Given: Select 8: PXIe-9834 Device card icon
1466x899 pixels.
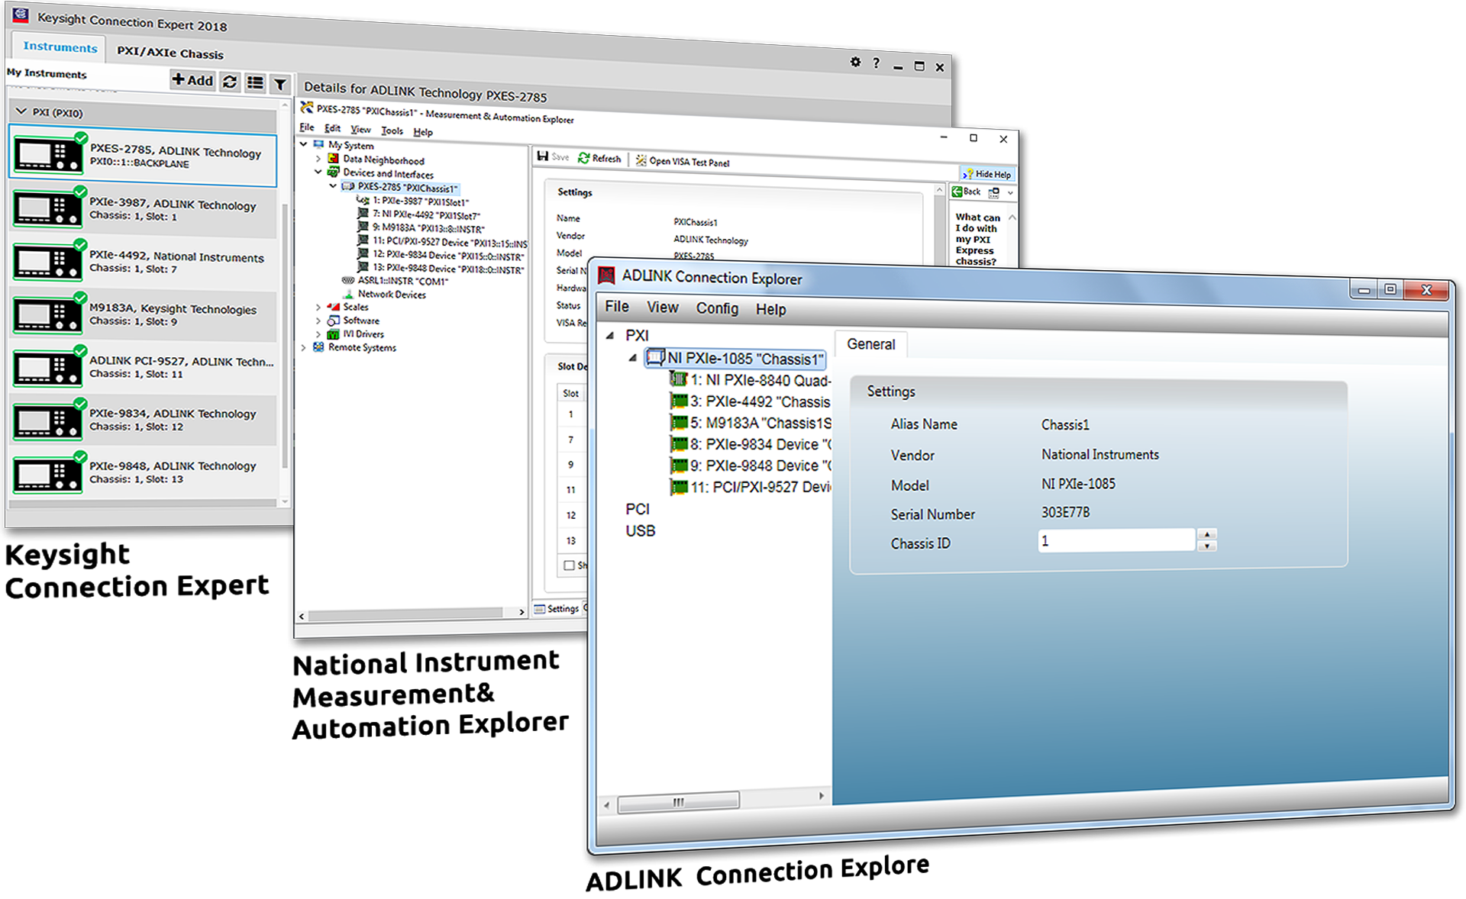Looking at the screenshot, I should coord(679,443).
